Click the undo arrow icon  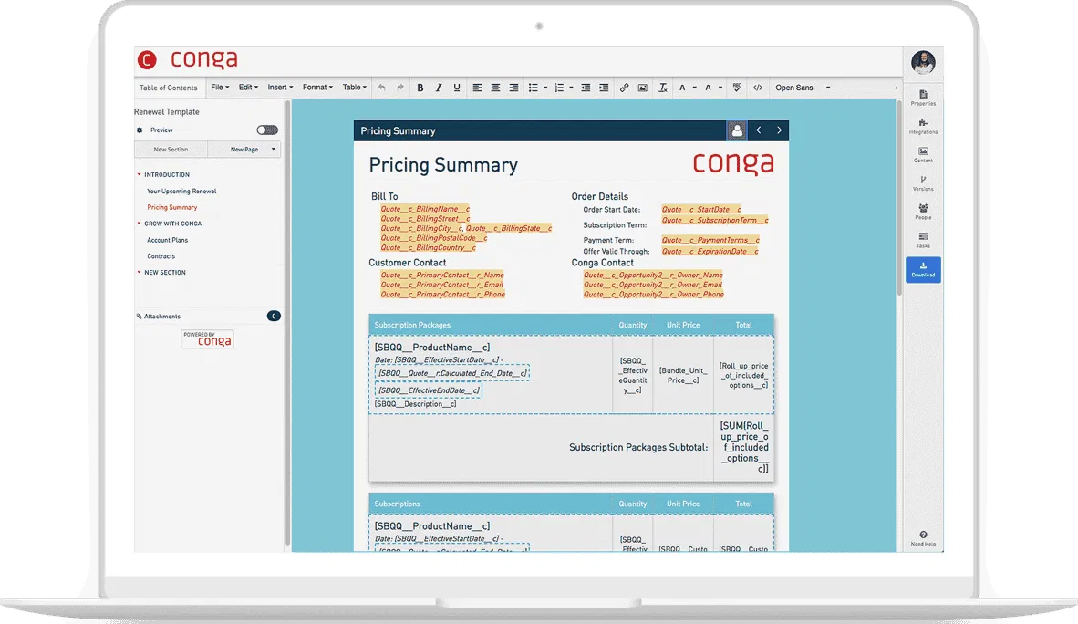pos(381,88)
